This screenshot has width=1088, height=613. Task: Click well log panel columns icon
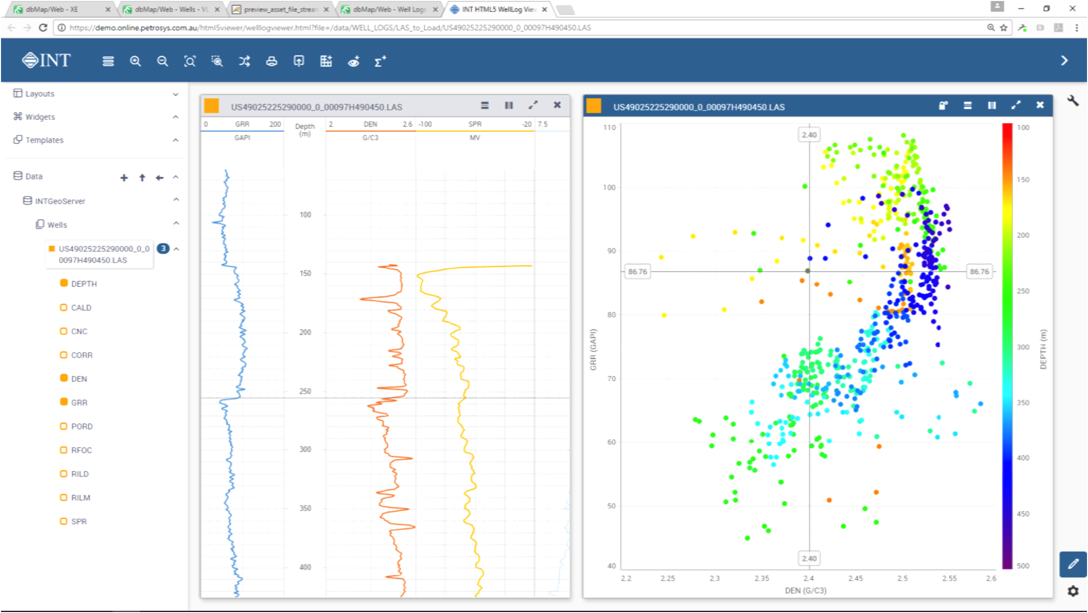click(509, 105)
